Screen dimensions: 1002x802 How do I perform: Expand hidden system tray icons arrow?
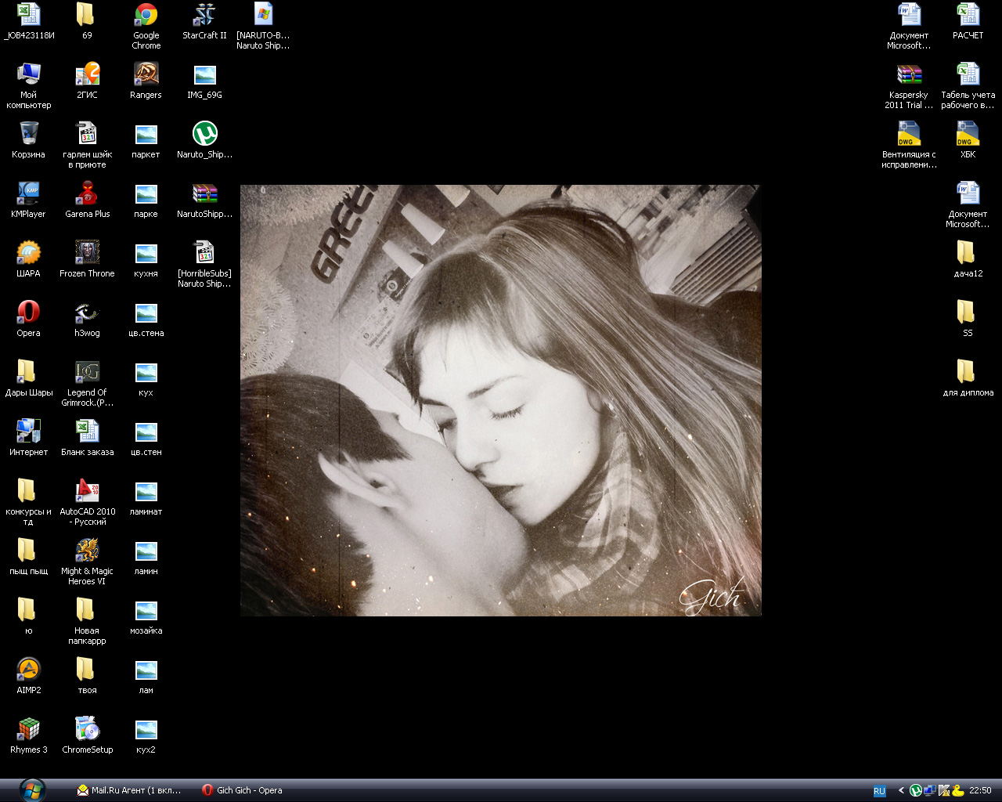[901, 790]
